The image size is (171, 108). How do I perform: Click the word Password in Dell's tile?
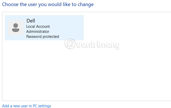pos(34,37)
